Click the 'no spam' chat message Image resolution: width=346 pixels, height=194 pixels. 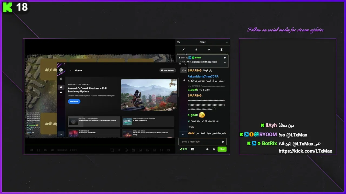[204, 89]
